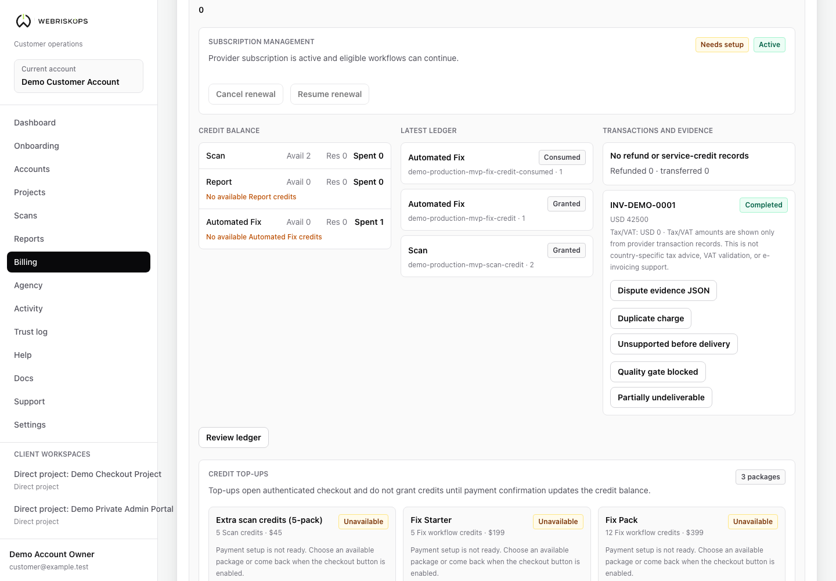Click the WebRiskOps logo icon
836x581 pixels.
[23, 21]
